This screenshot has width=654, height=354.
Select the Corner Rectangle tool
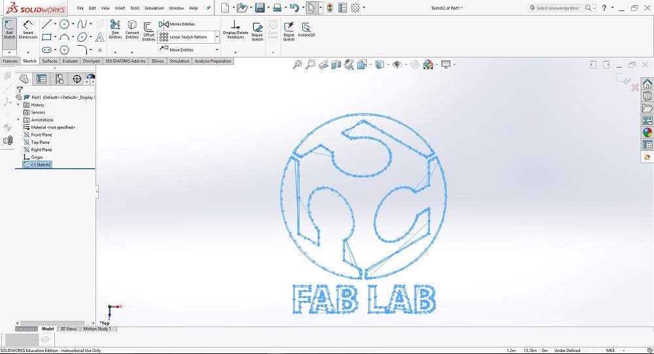point(46,37)
